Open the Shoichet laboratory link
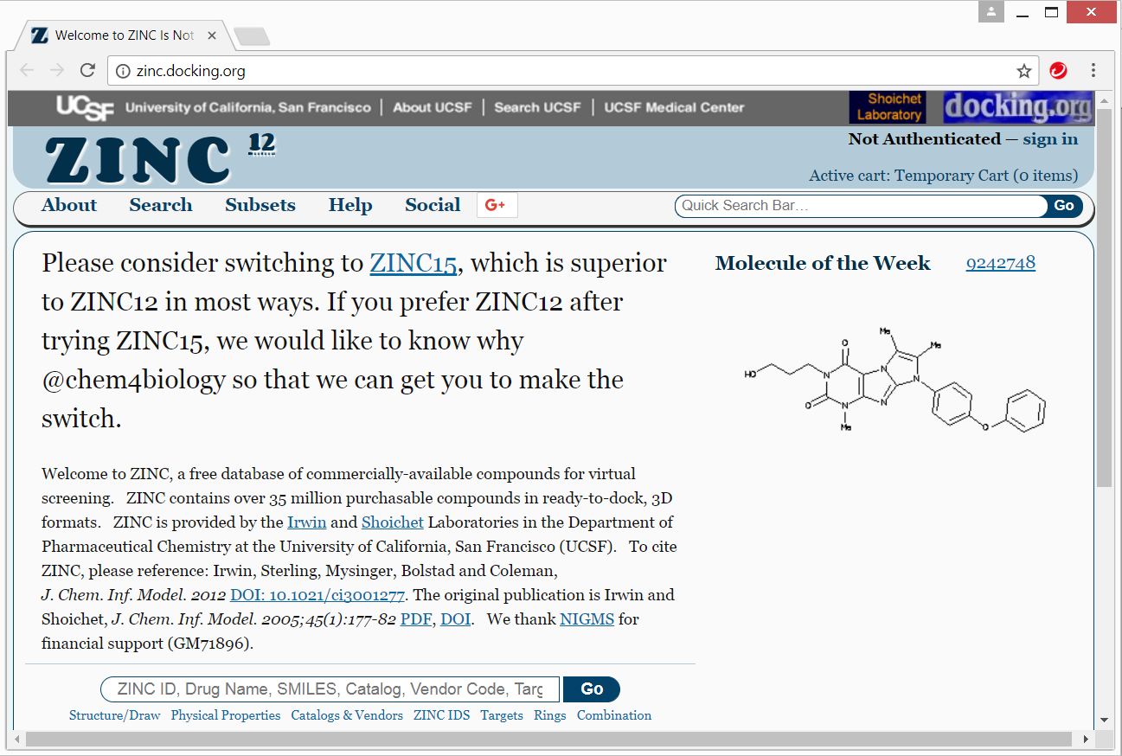Image resolution: width=1122 pixels, height=756 pixels. click(393, 522)
